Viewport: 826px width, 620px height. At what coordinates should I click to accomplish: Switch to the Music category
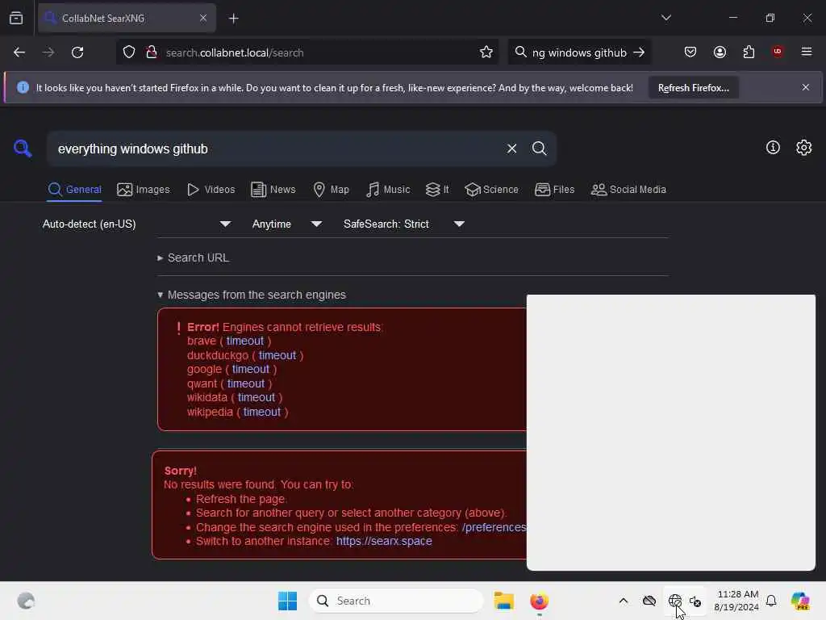click(388, 190)
